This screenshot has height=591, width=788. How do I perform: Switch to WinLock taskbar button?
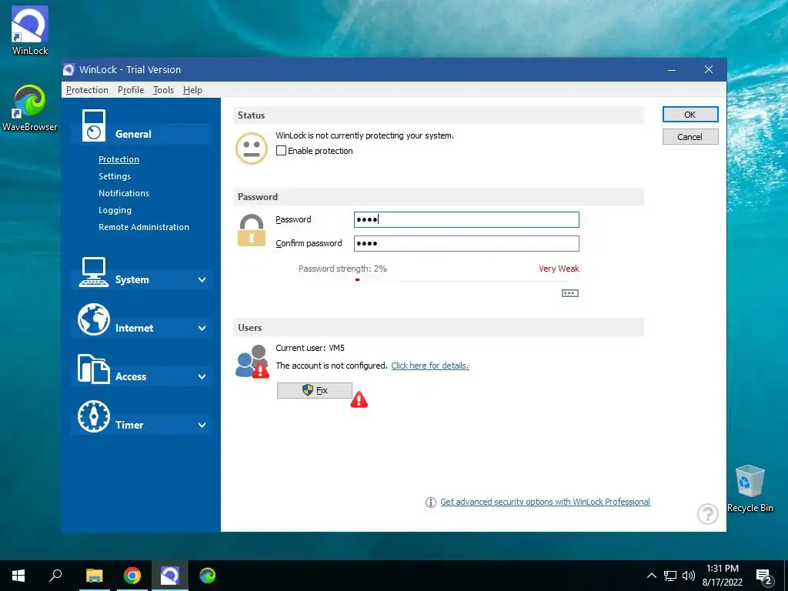pos(170,576)
